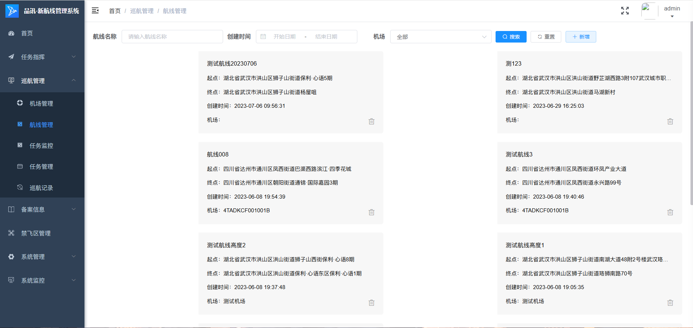The height and width of the screenshot is (328, 693).
Task: Click the 结束日期 end date field
Action: click(x=326, y=36)
